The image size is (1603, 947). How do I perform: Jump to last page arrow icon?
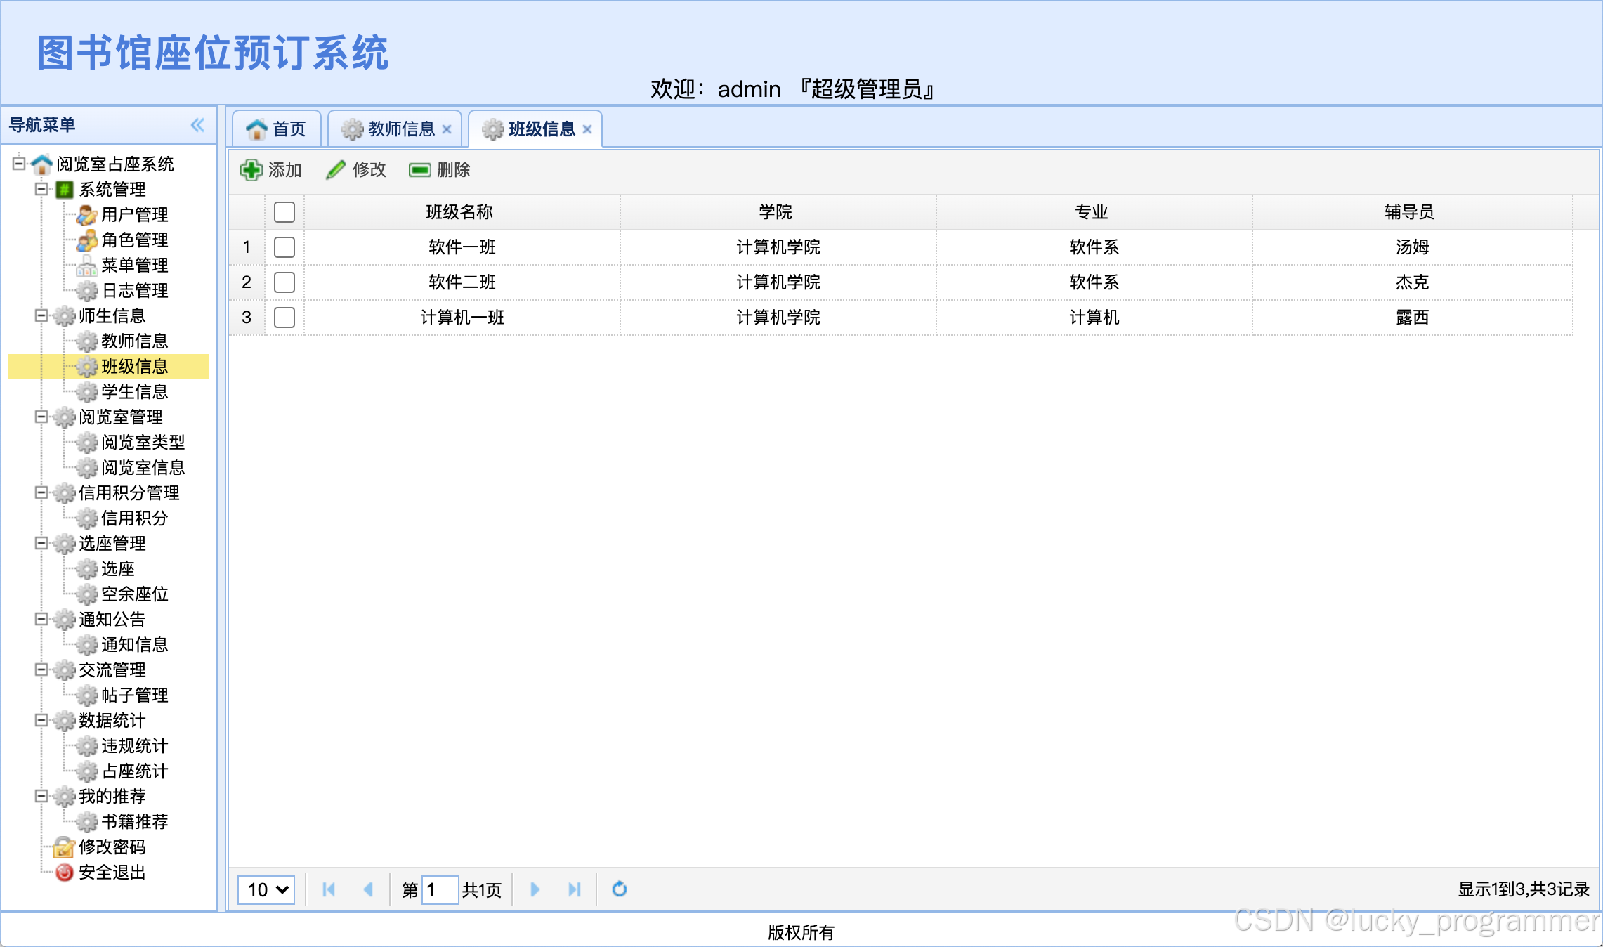(574, 889)
